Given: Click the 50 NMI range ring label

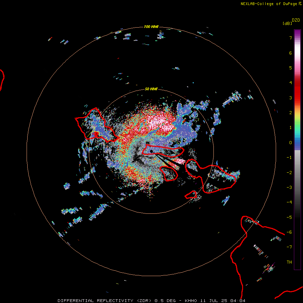Looking at the screenshot, I should pyautogui.click(x=151, y=89).
